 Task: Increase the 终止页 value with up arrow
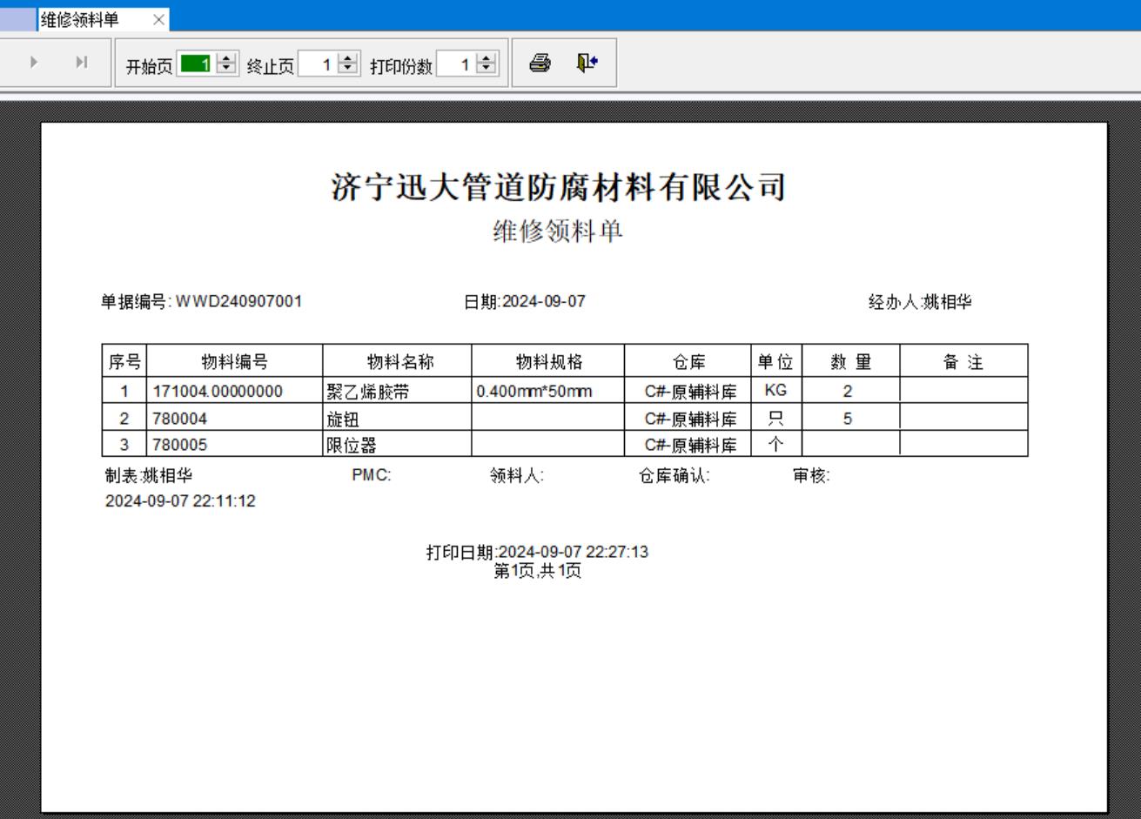348,59
